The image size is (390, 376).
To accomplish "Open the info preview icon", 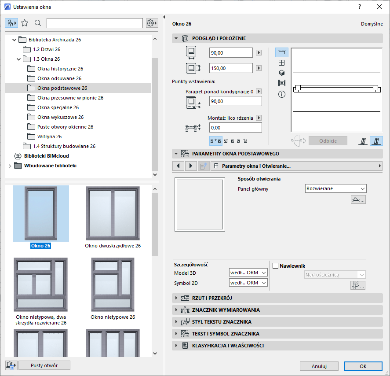I will pyautogui.click(x=282, y=94).
